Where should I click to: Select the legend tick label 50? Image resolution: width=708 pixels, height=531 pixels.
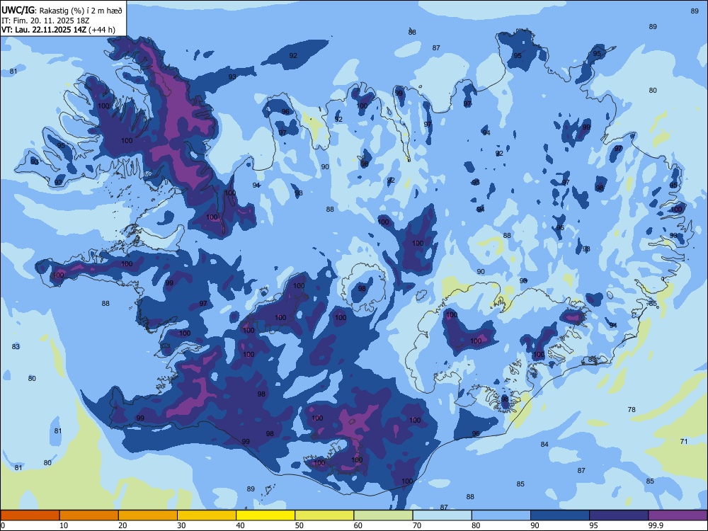[299, 525]
